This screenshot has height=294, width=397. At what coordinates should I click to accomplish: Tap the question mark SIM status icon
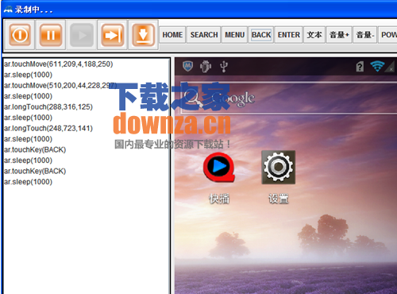point(360,67)
